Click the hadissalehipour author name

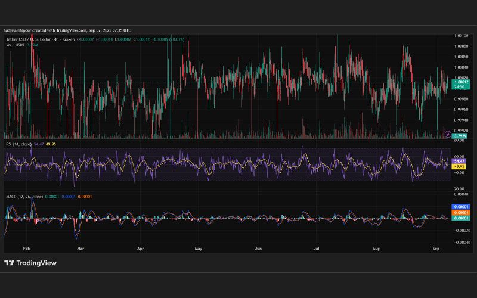click(x=17, y=30)
